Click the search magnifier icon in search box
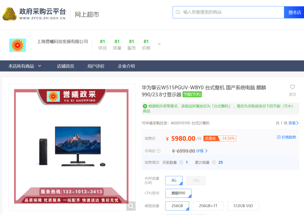304x215 pixels. (x=178, y=12)
